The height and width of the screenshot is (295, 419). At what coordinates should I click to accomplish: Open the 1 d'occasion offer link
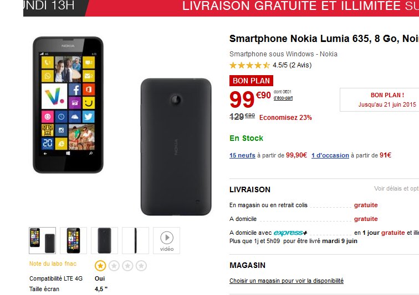[330, 155]
